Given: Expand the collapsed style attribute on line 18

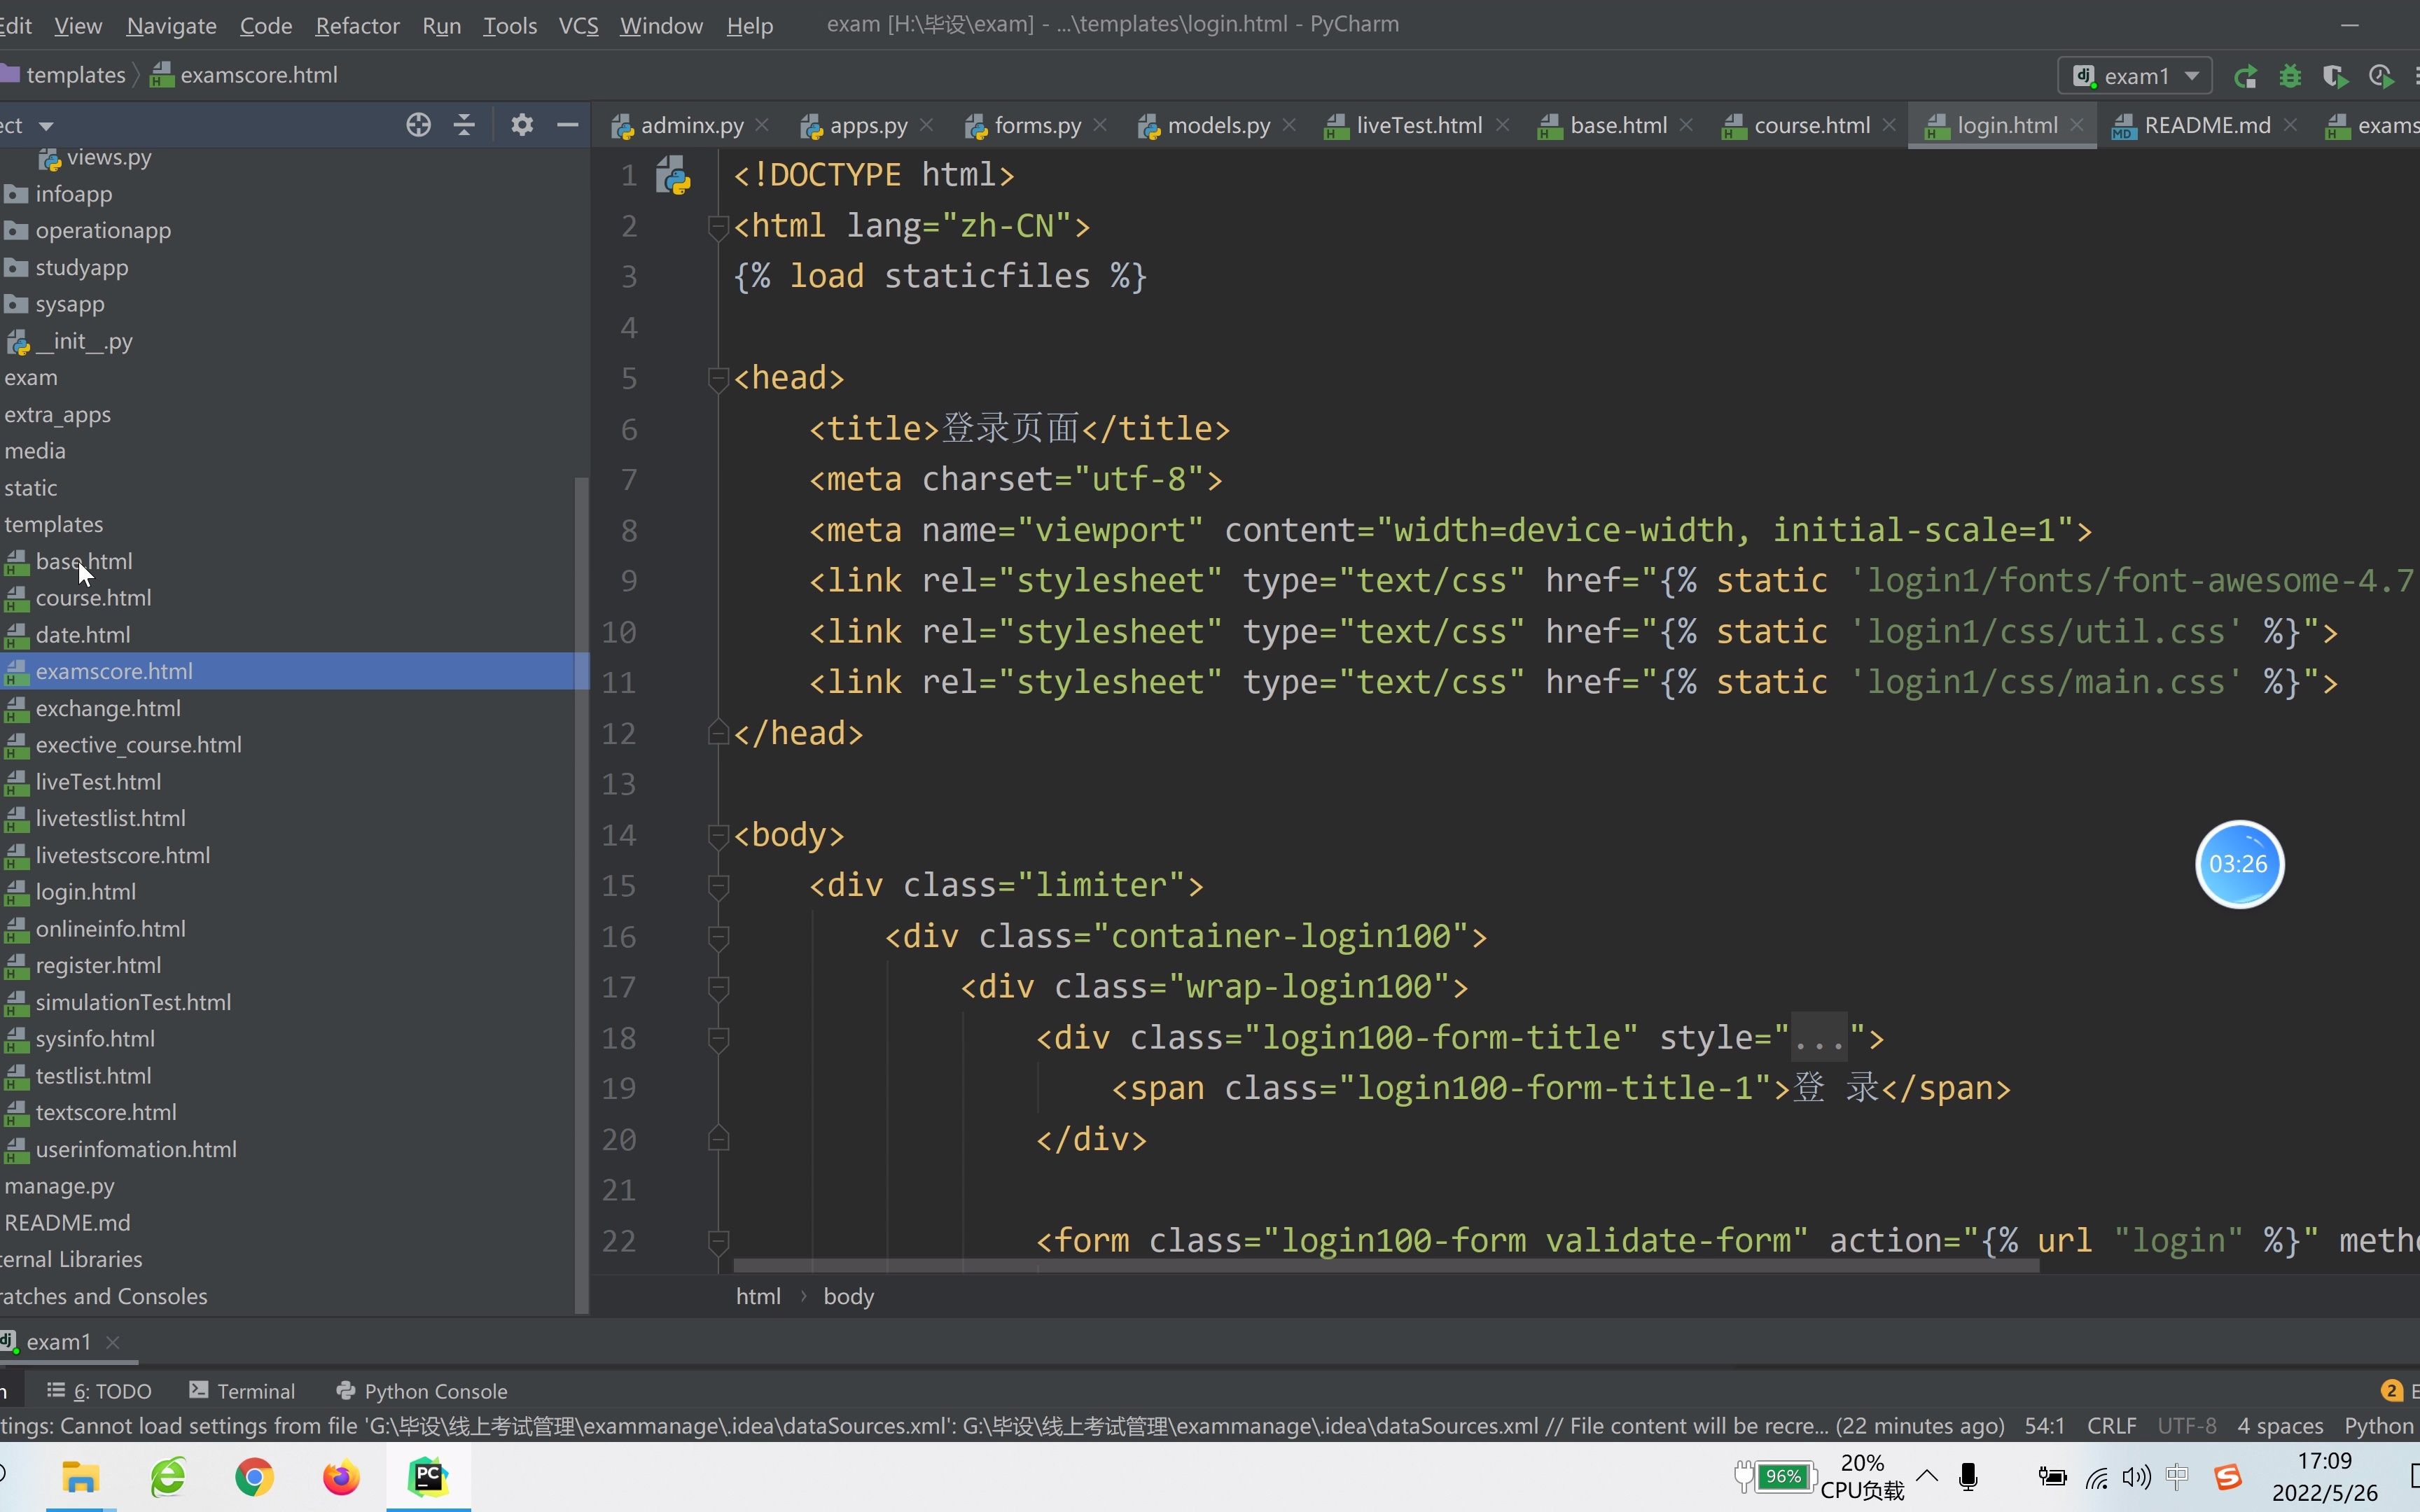Looking at the screenshot, I should pyautogui.click(x=1818, y=1039).
